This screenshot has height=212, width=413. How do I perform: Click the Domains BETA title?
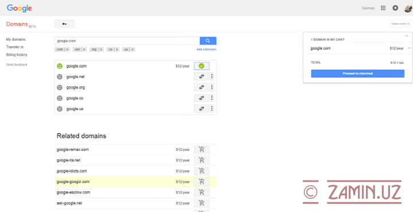click(21, 24)
